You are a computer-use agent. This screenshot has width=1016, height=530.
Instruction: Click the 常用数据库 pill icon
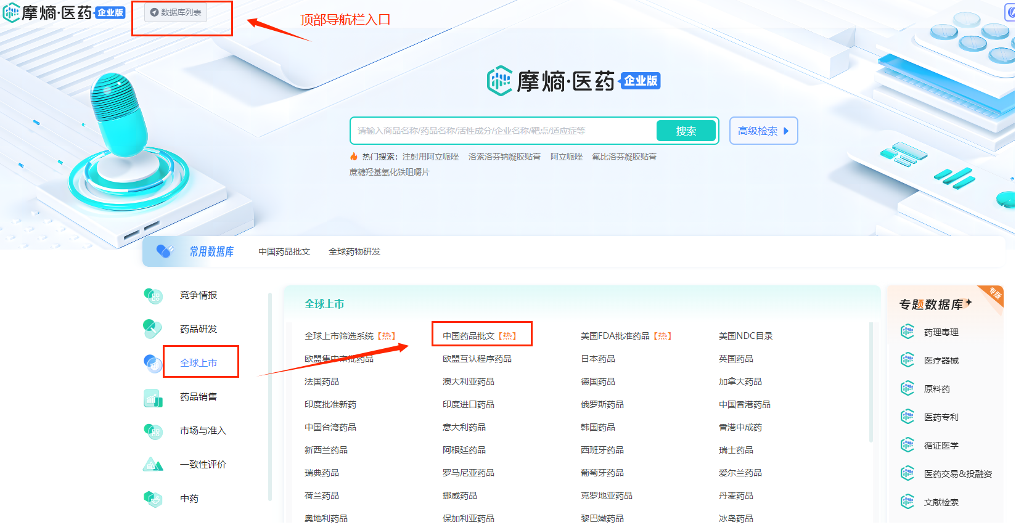(165, 251)
